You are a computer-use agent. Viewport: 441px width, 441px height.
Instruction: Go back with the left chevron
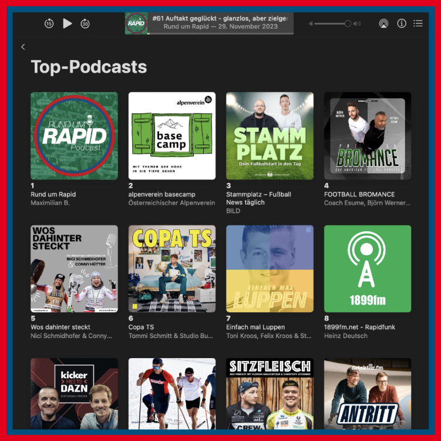tap(23, 47)
